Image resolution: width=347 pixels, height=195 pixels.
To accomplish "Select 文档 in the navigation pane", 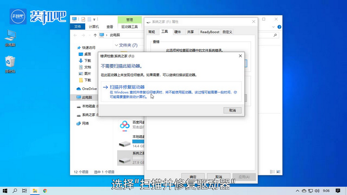I will click(85, 67).
